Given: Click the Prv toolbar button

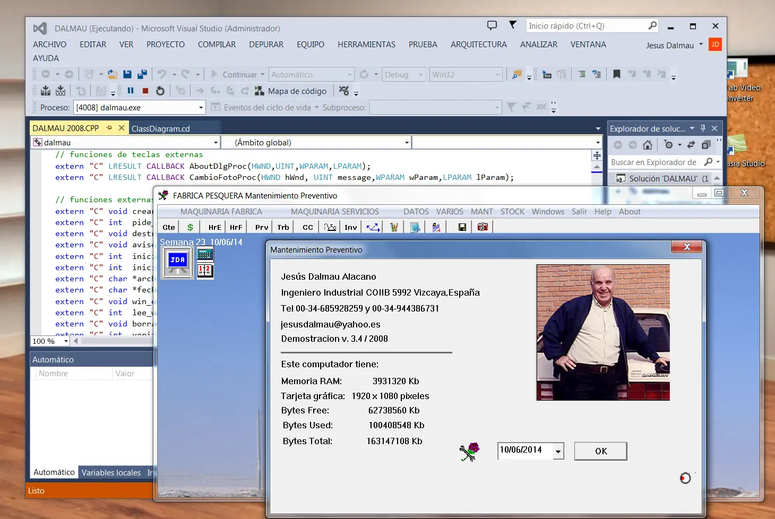Looking at the screenshot, I should [262, 227].
